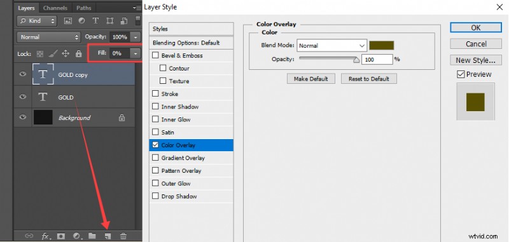Select Blending Options: Default
This screenshot has height=242, width=509.
click(x=192, y=43)
